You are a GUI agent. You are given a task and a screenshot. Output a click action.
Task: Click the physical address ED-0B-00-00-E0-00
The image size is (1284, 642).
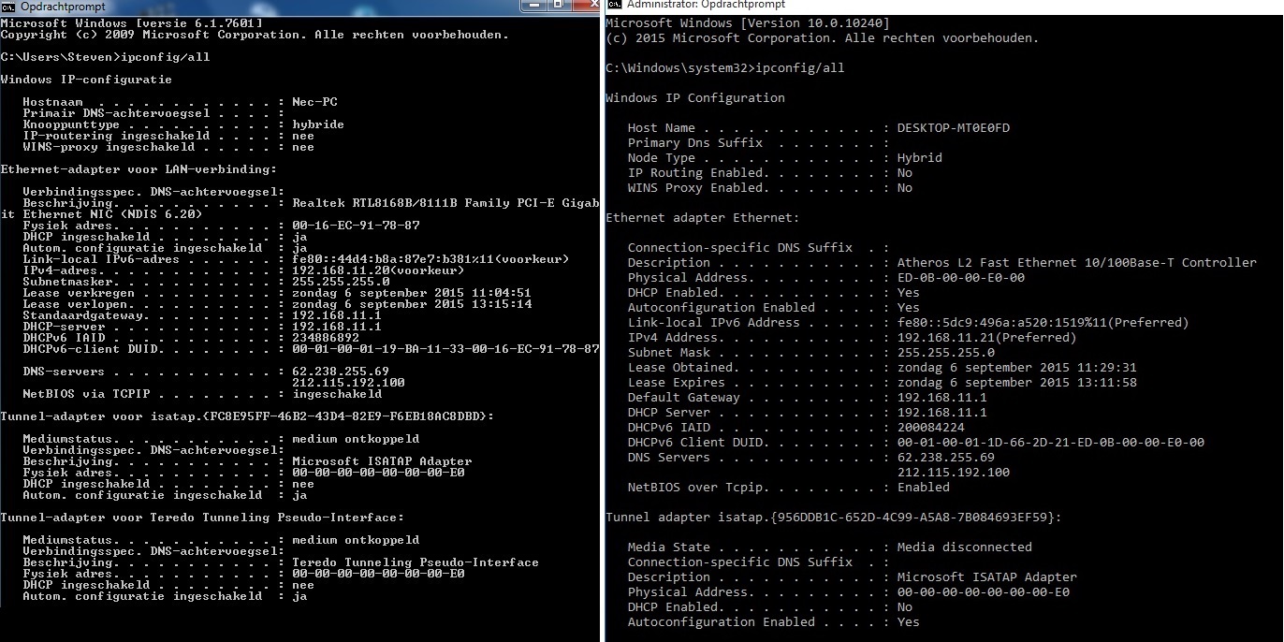[x=960, y=278]
